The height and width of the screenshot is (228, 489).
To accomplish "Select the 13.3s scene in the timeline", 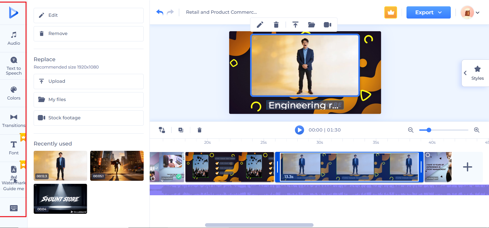I will pos(349,167).
